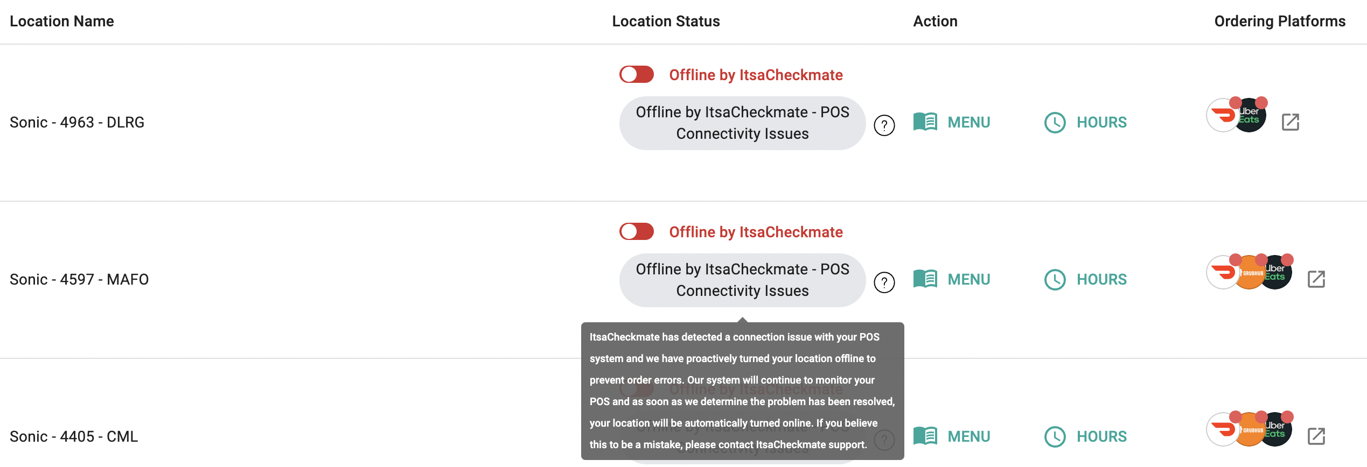The image size is (1367, 467).
Task: Click the help icon for Sonic - 4963 - DLRG
Action: (x=884, y=125)
